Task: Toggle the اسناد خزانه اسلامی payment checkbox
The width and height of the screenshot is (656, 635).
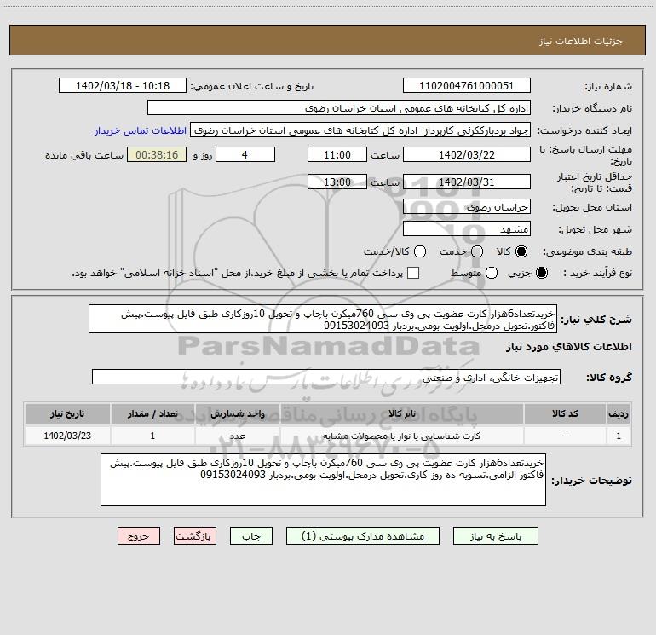Action: tap(413, 273)
